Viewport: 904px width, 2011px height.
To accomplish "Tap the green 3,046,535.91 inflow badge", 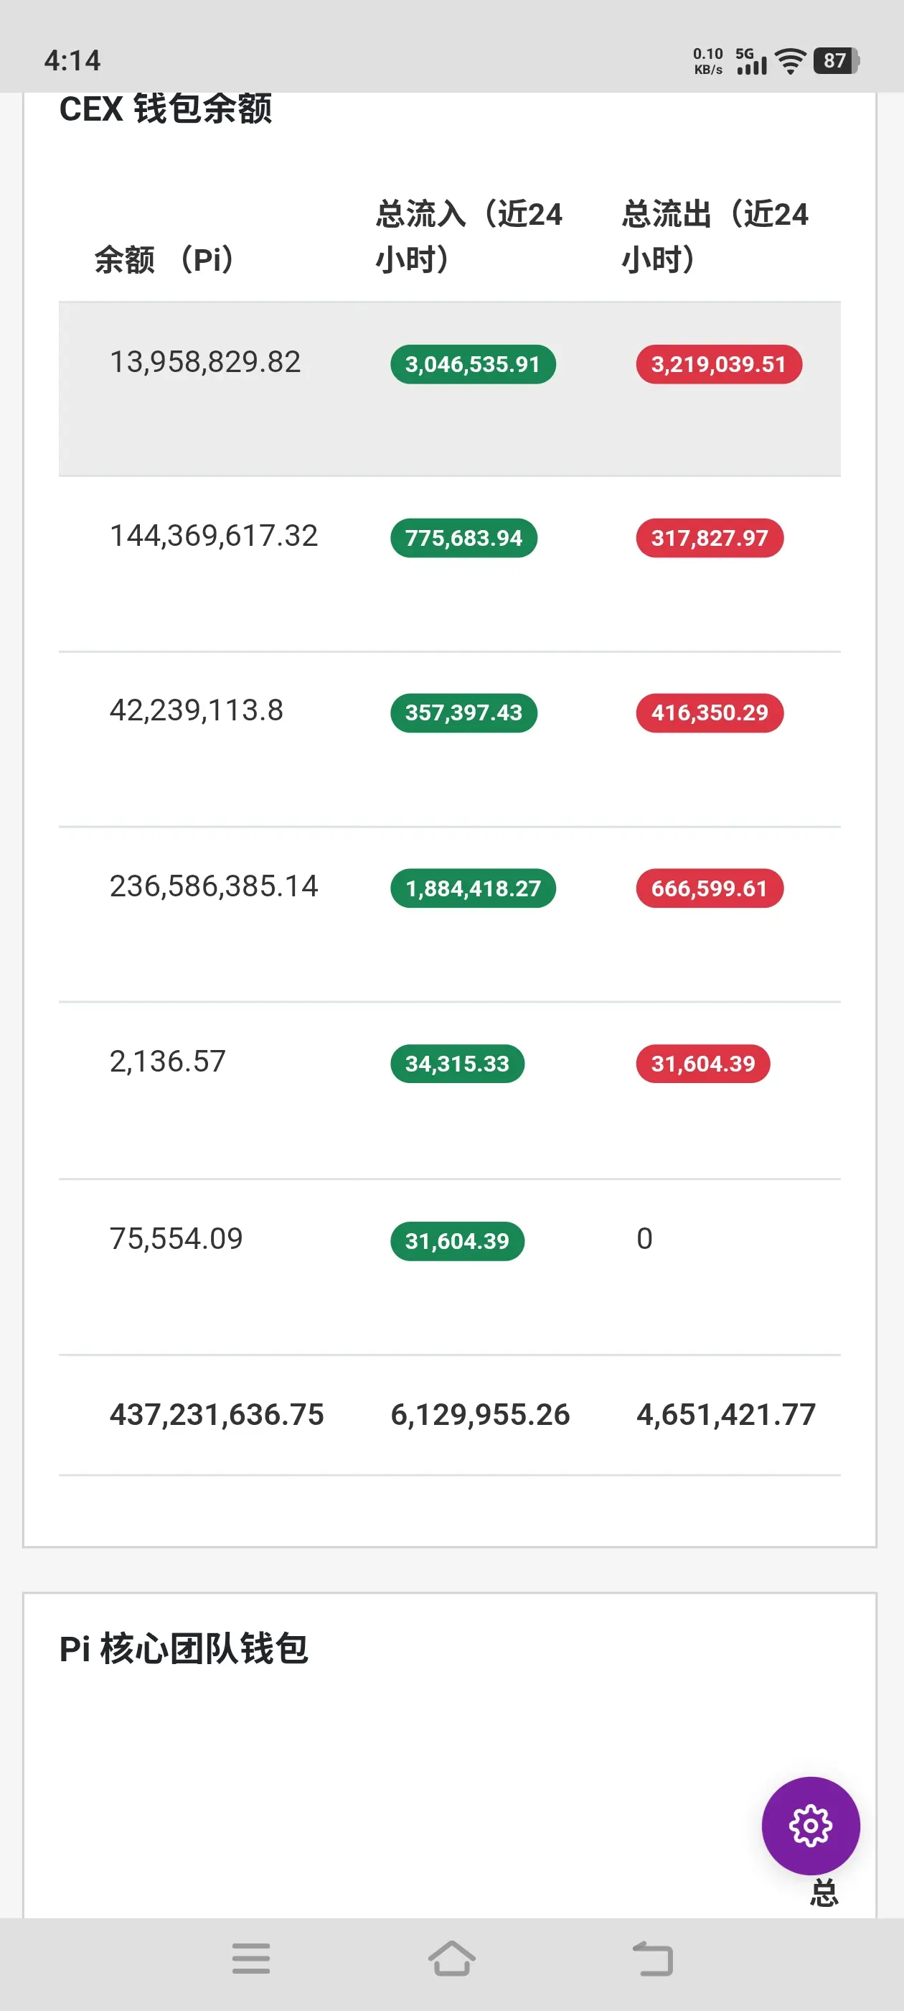I will [x=473, y=365].
